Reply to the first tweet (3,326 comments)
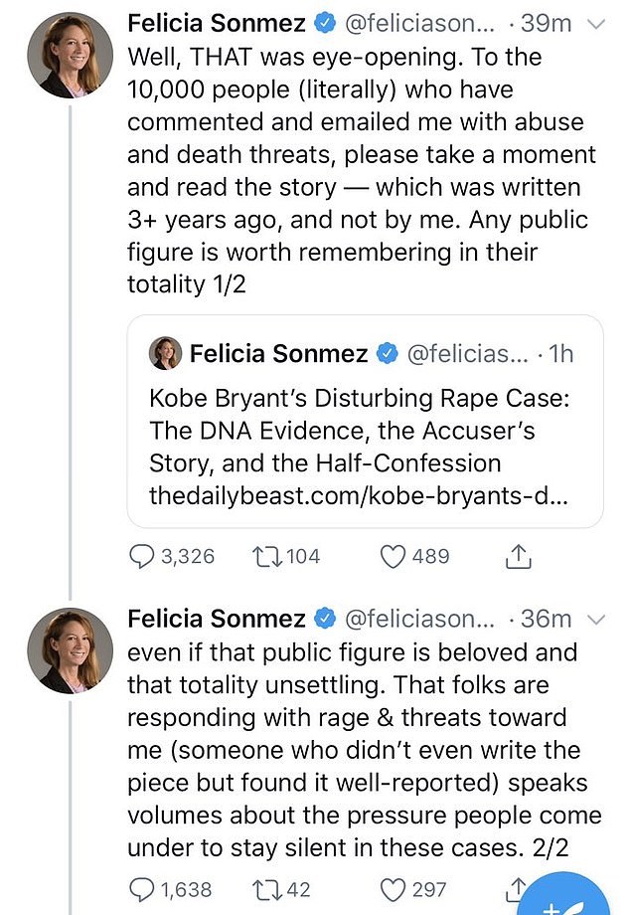This screenshot has height=915, width=630. click(x=141, y=557)
